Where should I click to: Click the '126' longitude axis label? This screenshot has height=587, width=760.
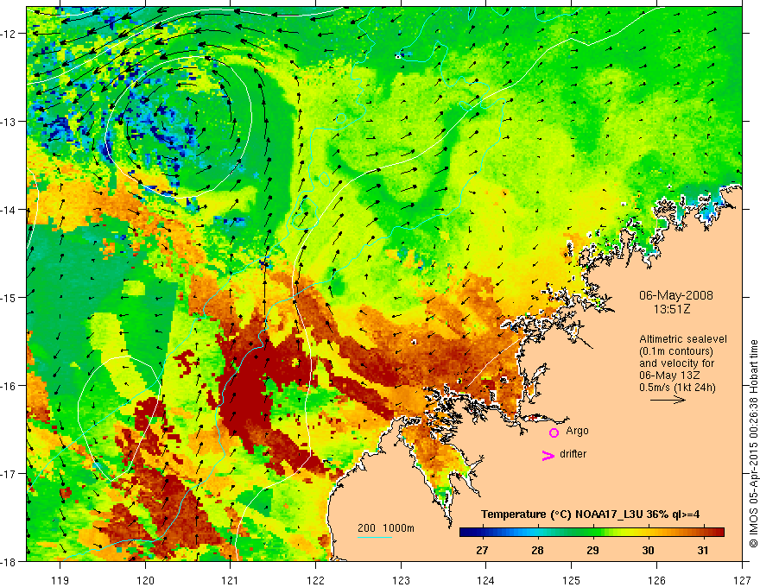click(x=656, y=580)
